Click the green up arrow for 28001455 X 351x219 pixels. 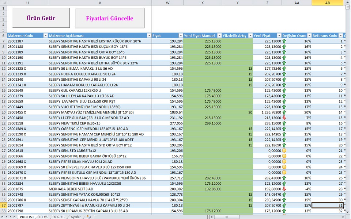click(284, 112)
